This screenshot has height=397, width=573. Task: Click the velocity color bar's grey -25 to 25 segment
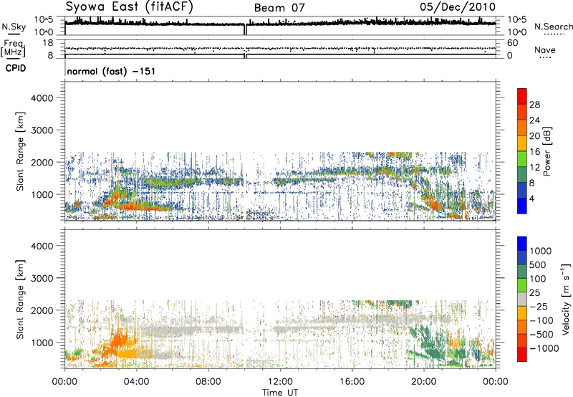522,300
